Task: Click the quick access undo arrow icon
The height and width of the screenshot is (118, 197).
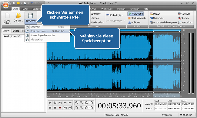Action: [x=32, y=3]
